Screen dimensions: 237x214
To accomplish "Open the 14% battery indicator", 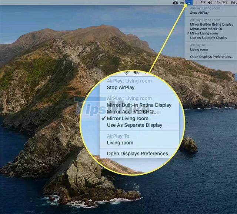I will [221, 3].
